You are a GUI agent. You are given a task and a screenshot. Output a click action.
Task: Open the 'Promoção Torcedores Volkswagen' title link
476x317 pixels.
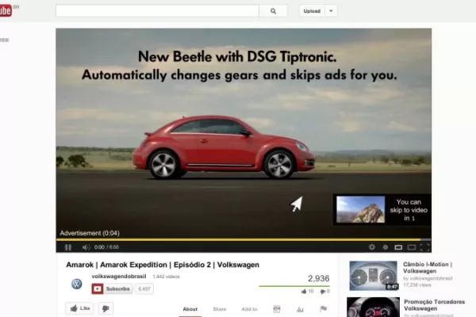(434, 305)
